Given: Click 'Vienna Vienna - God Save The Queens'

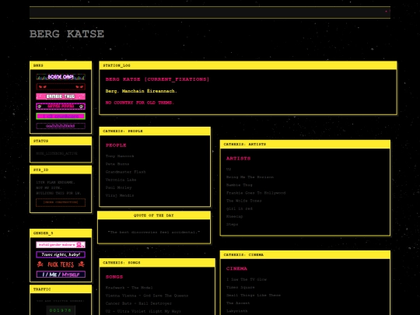Looking at the screenshot, I should tap(147, 296).
